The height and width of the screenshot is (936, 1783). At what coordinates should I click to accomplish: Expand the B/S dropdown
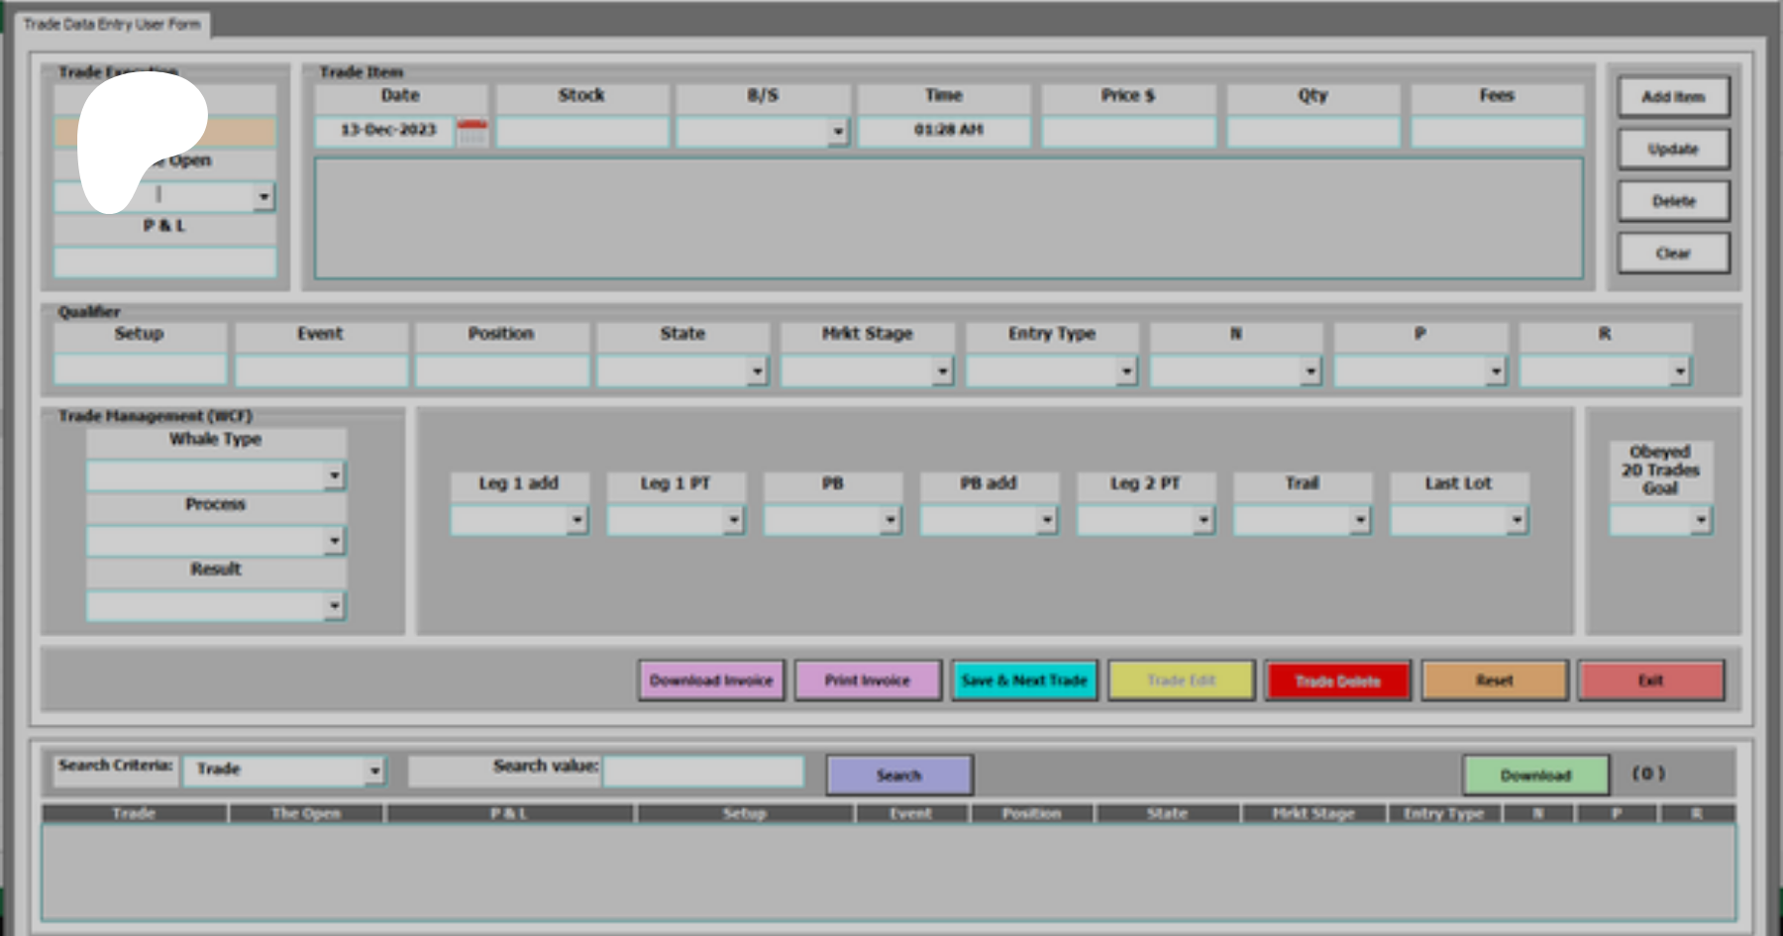click(838, 132)
